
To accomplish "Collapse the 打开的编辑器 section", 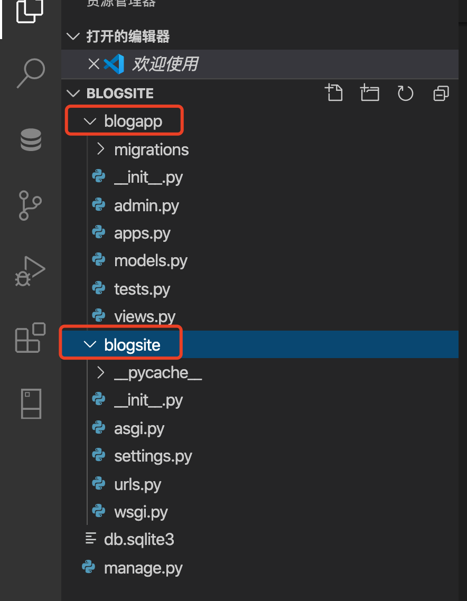I will (73, 36).
